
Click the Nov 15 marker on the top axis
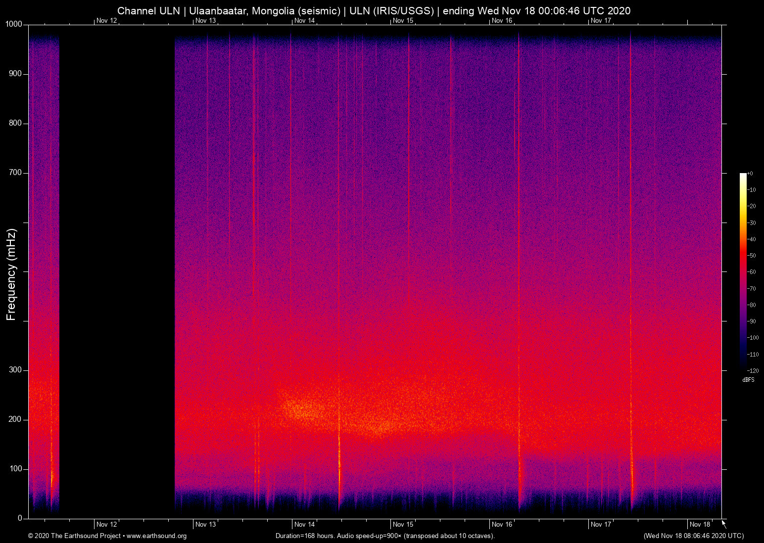(x=403, y=20)
